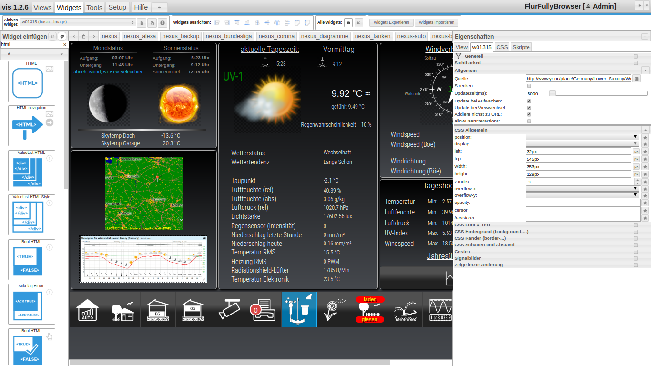Image resolution: width=651 pixels, height=366 pixels.
Task: Switch to the Skripte properties tab
Action: tap(521, 47)
